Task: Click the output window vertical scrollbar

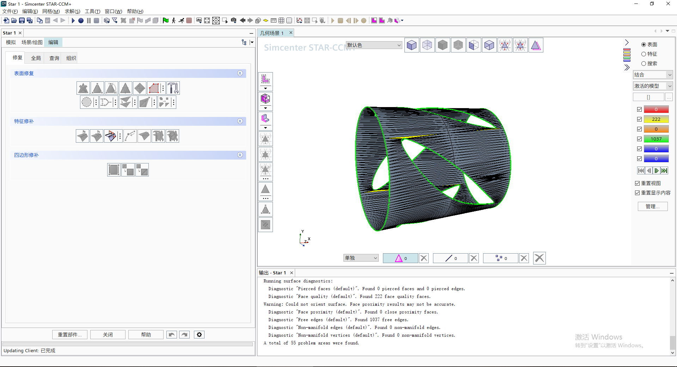Action: (x=672, y=316)
